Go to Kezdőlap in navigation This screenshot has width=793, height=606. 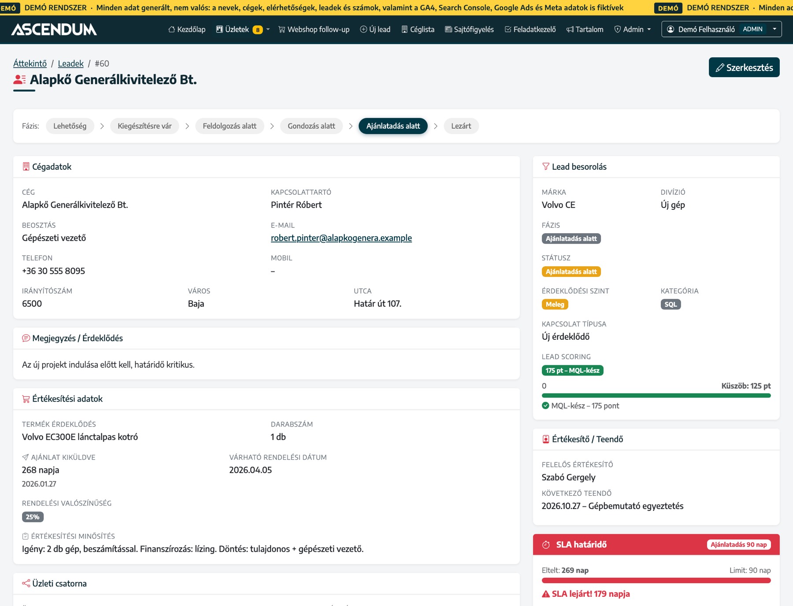pos(187,30)
